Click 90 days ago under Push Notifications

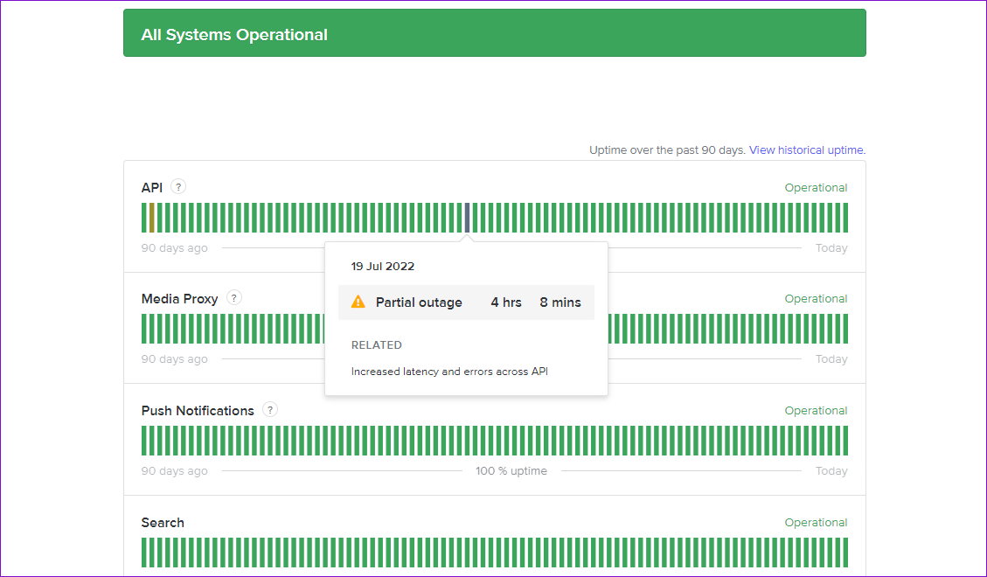[174, 470]
